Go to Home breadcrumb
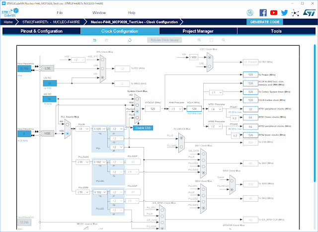Viewport: 318px width, 232px height. [x=8, y=22]
